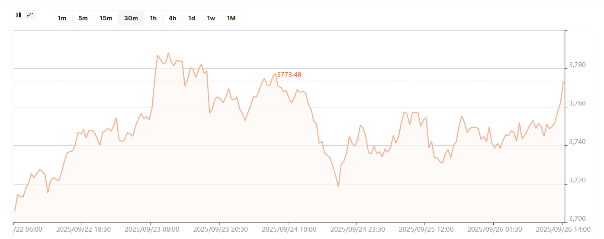604x239 pixels.
Task: Click the 3773.48 price label
Action: pyautogui.click(x=289, y=75)
